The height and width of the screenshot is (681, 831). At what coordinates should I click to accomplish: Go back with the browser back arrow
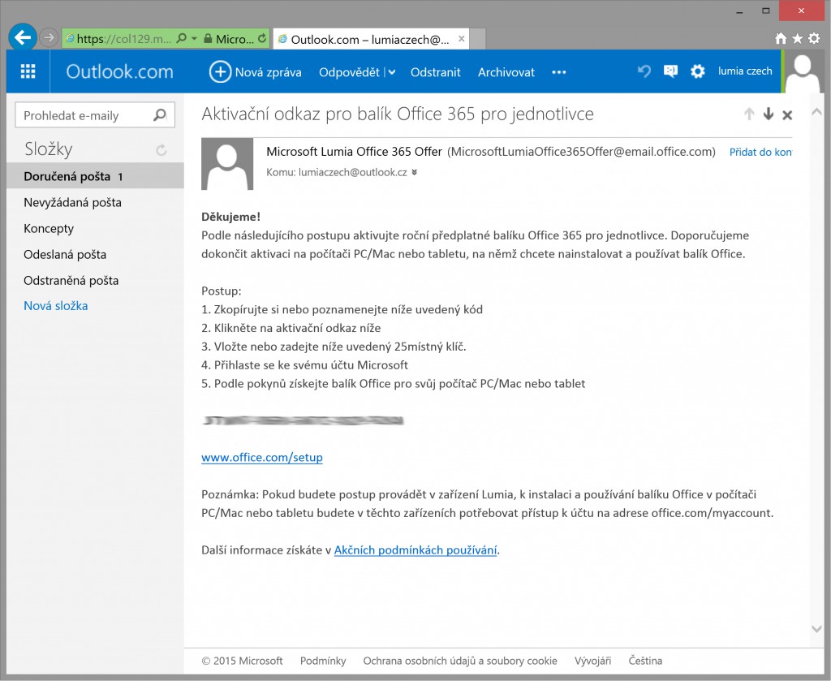coord(23,37)
